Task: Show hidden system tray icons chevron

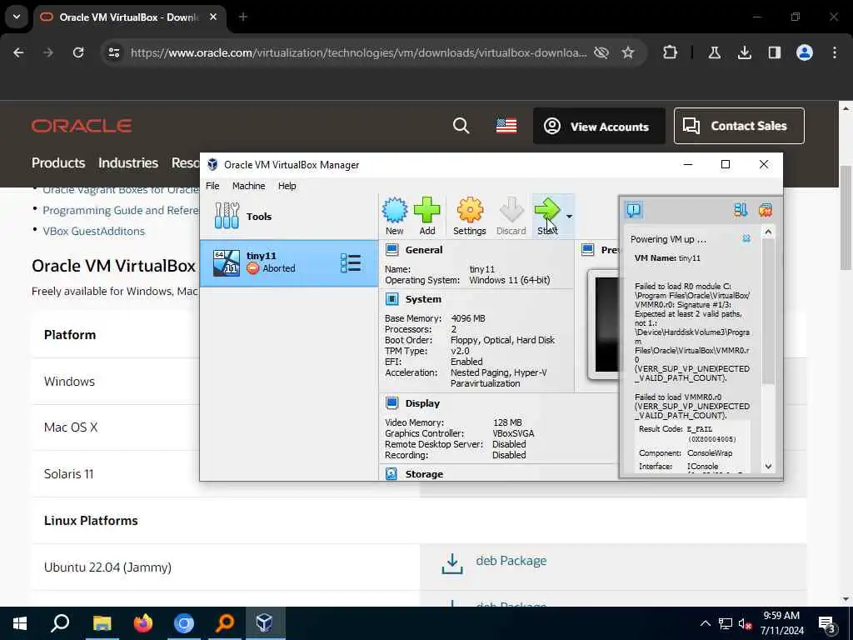Action: click(x=705, y=623)
